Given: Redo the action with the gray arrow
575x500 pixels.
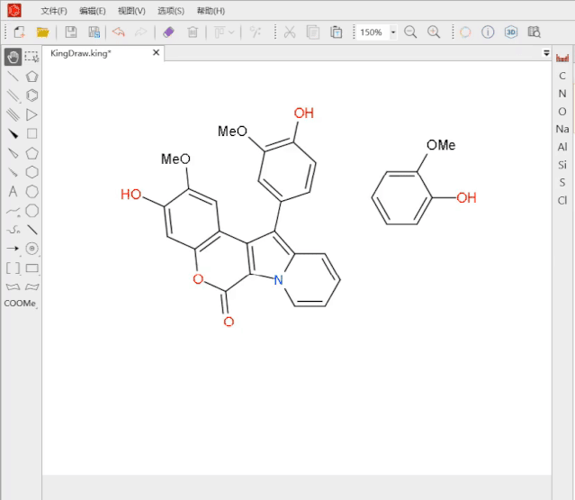Looking at the screenshot, I should 140,32.
